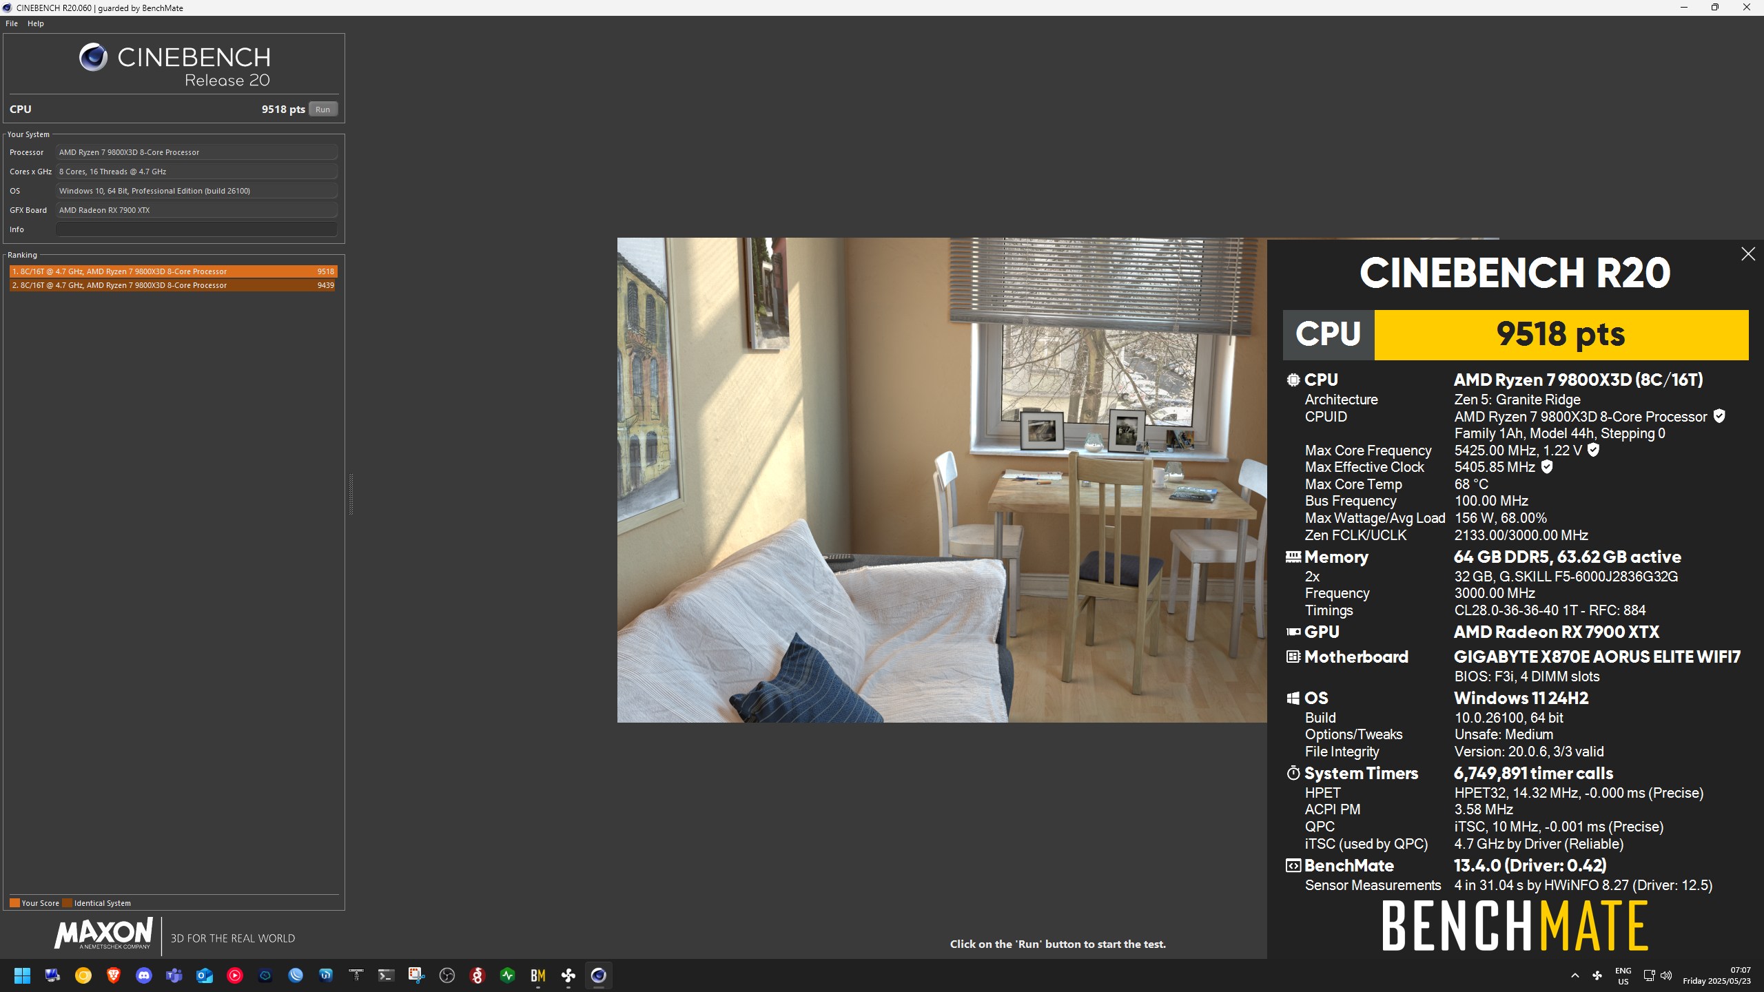Open the press tool app in taskbar

pos(356,975)
